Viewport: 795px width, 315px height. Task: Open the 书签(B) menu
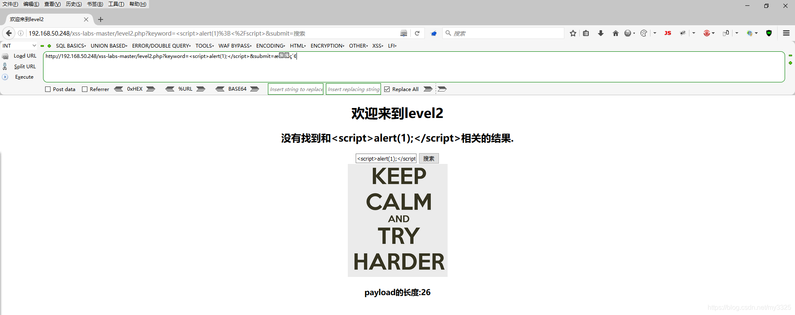[x=95, y=4]
